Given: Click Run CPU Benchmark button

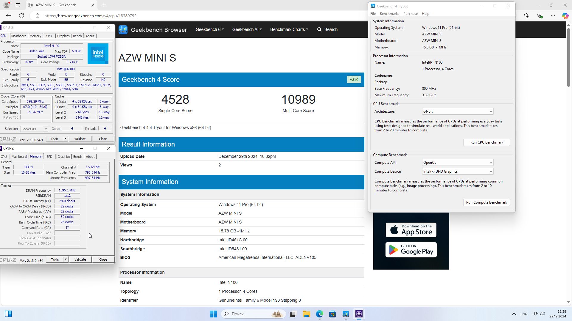Looking at the screenshot, I should point(486,142).
